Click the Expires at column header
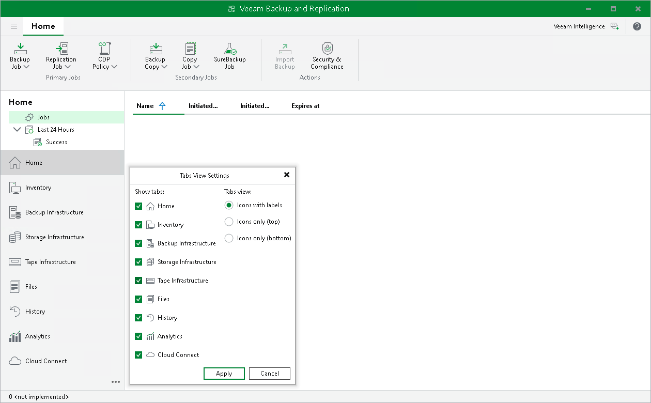Viewport: 651px width, 403px height. pos(305,105)
